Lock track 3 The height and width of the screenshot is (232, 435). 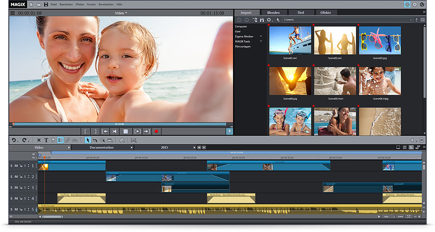(x=21, y=188)
